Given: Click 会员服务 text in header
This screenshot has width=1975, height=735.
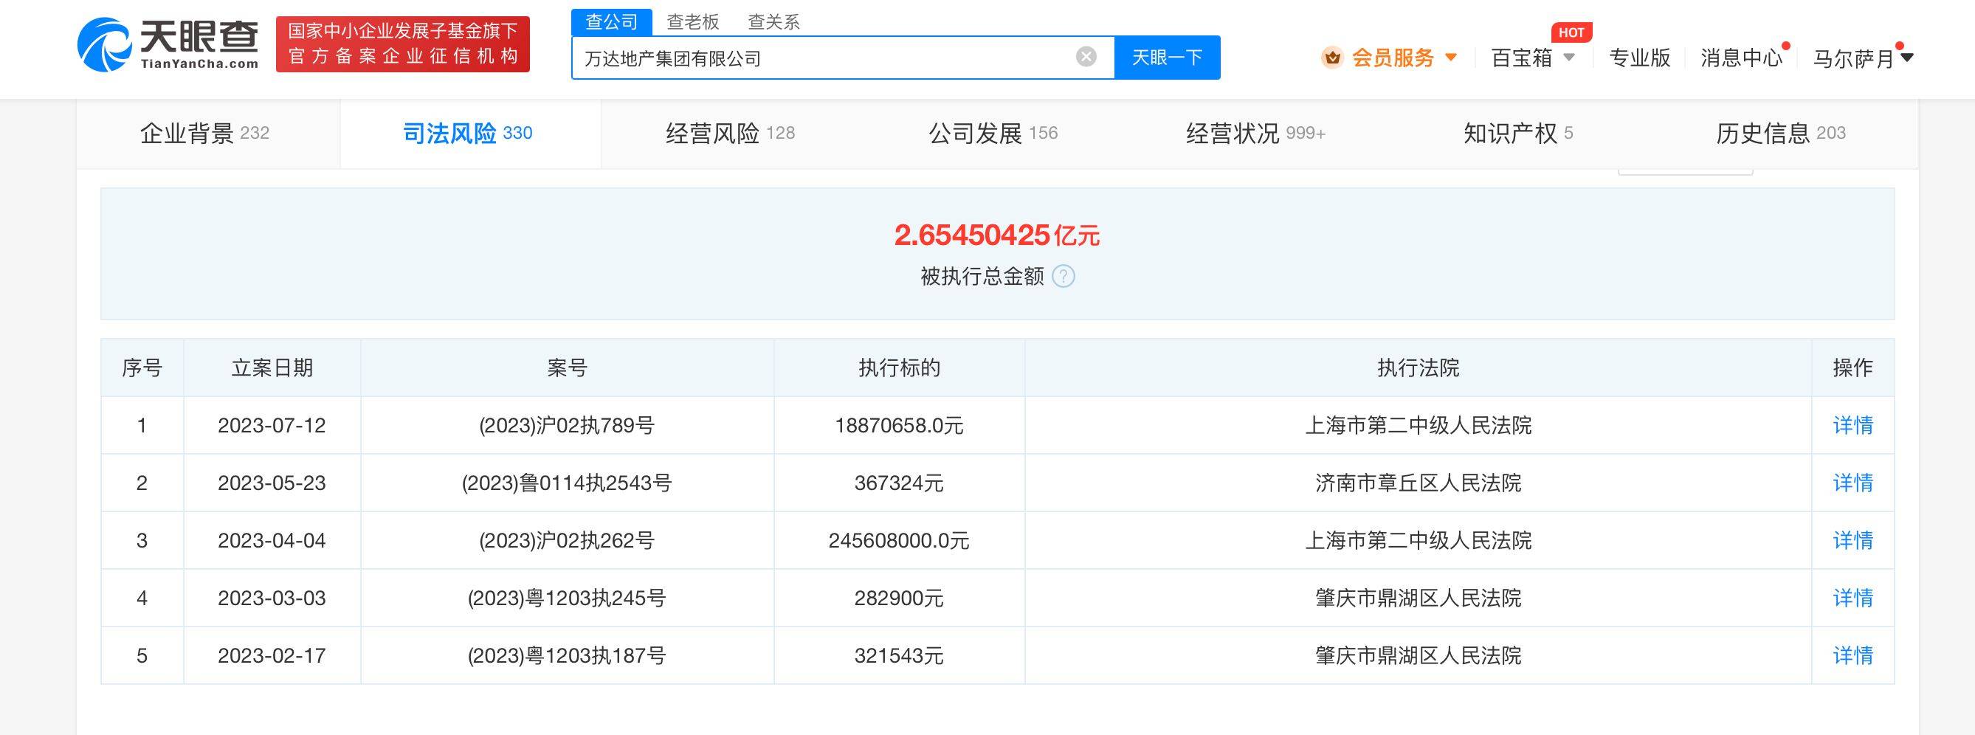Looking at the screenshot, I should [x=1392, y=58].
